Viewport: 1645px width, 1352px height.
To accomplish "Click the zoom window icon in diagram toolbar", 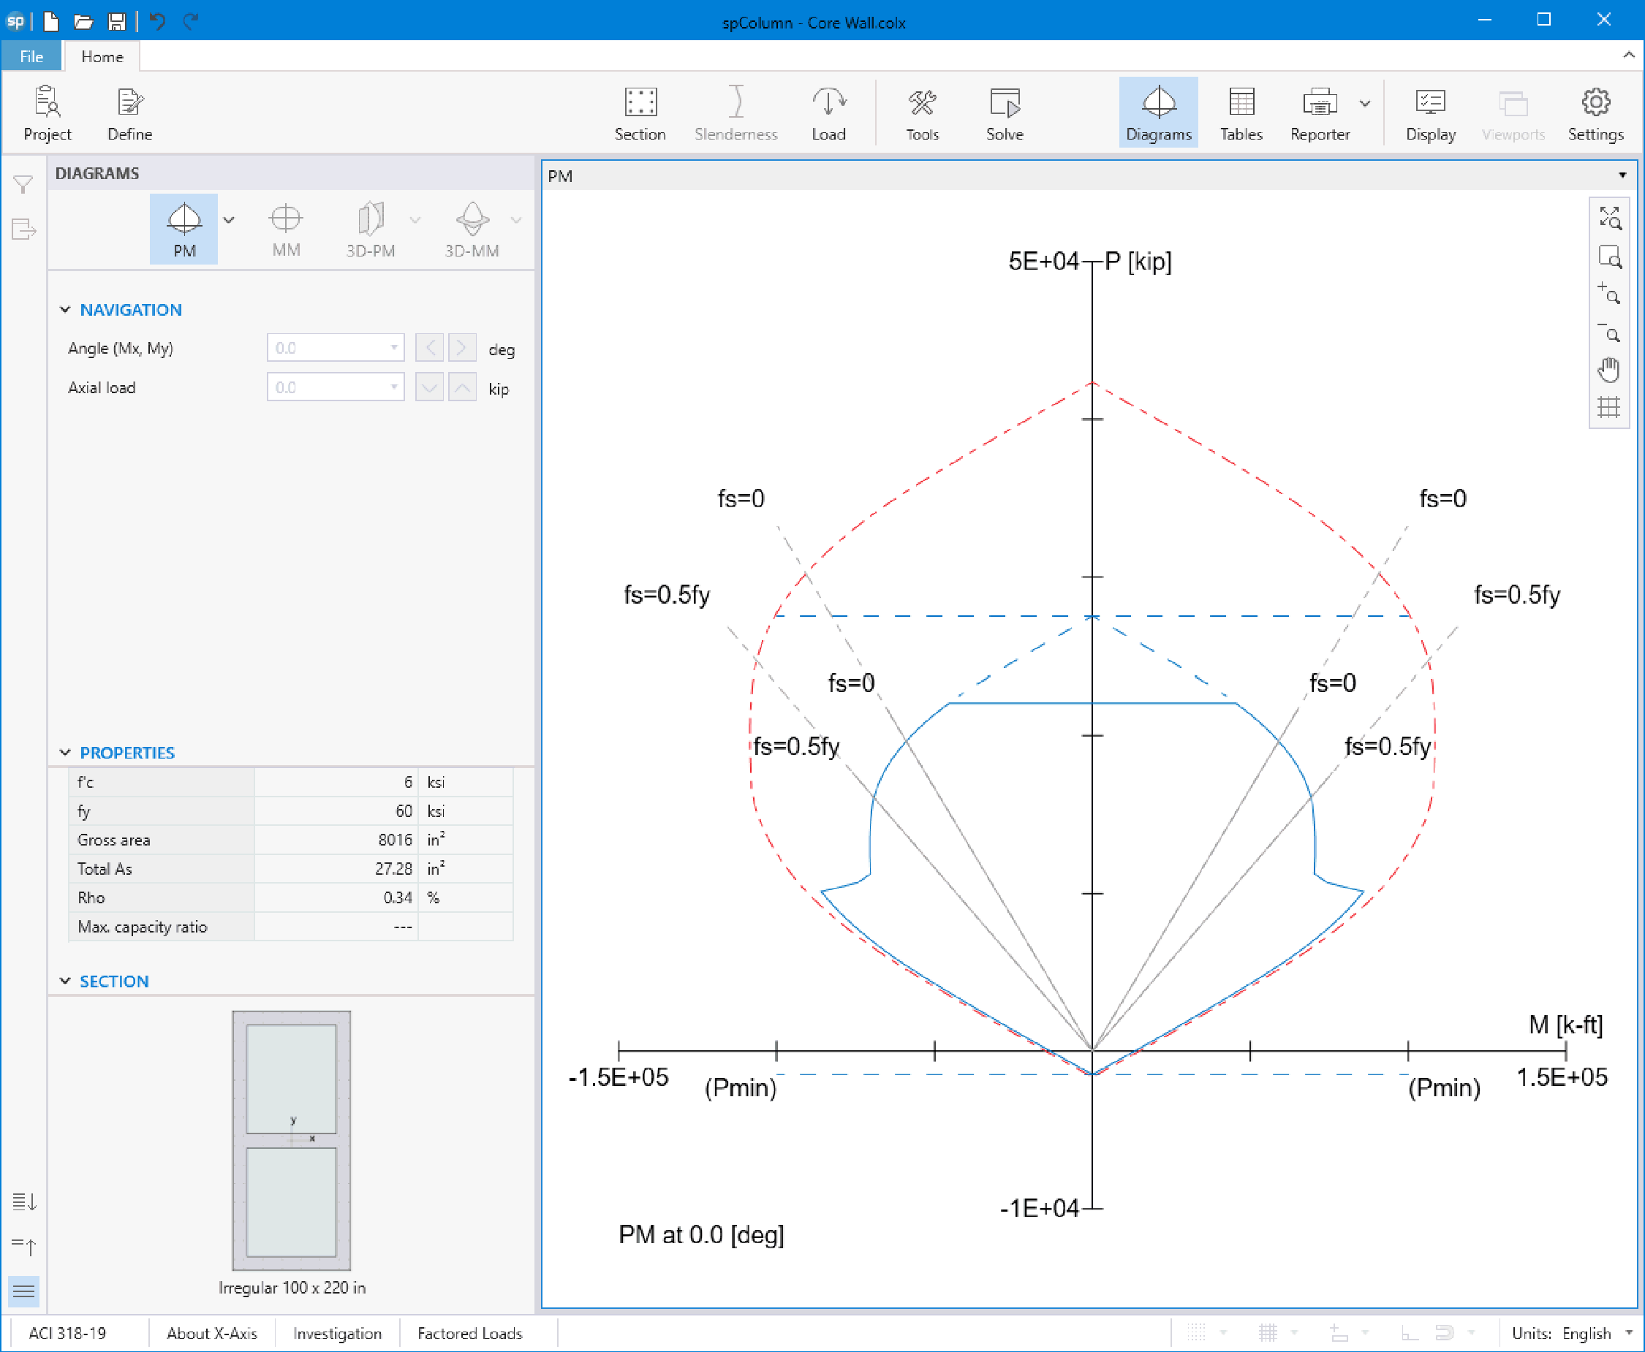I will [1609, 257].
